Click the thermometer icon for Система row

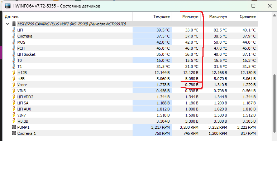pyautogui.click(x=14, y=36)
